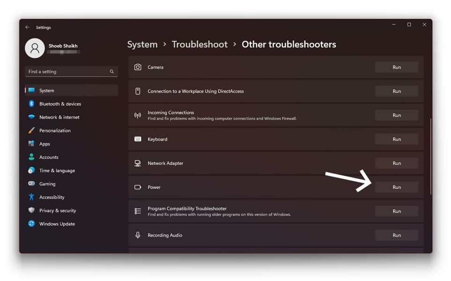Open Privacy & security settings
This screenshot has width=451, height=281.
pyautogui.click(x=71, y=211)
